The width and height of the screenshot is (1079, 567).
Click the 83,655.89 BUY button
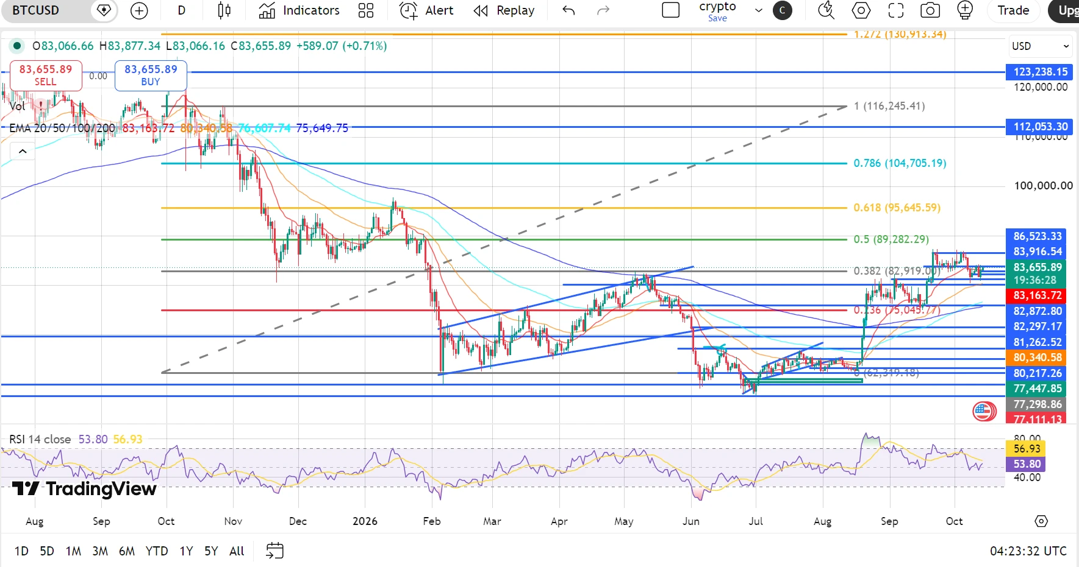coord(151,76)
